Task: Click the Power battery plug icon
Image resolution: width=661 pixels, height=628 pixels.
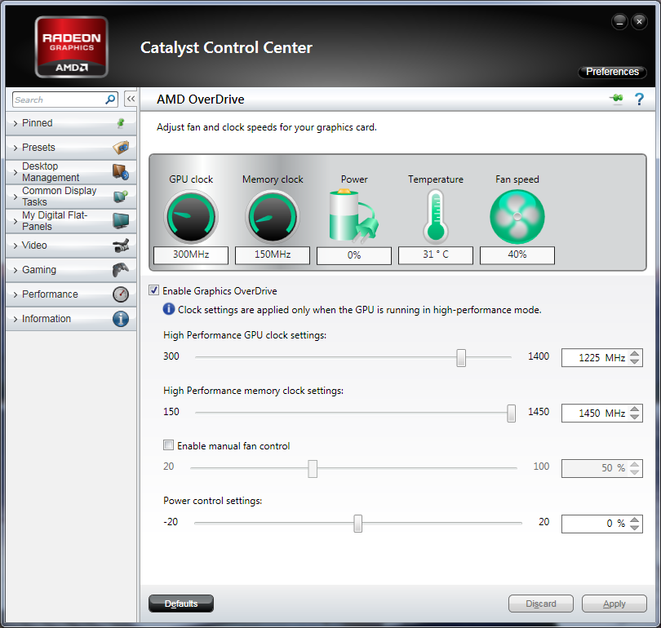Action: (353, 216)
